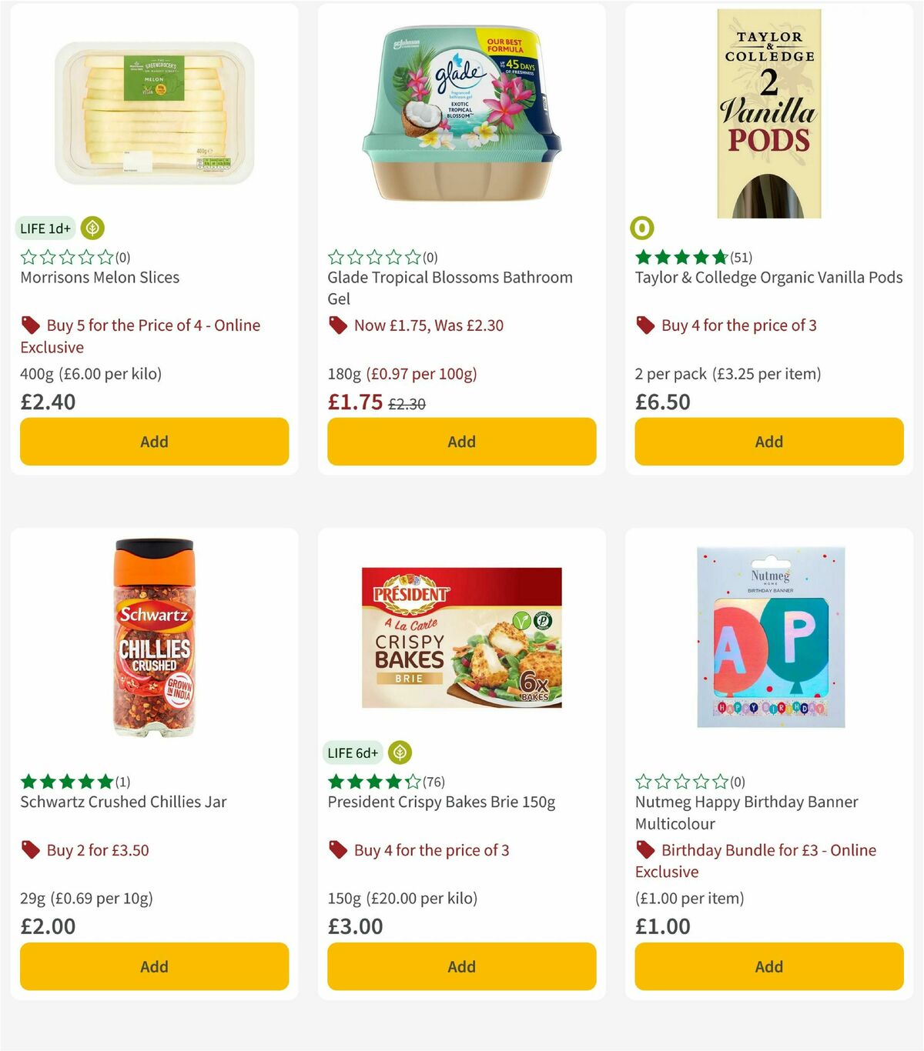Click the empty star rating on Glade Tropical Blossoms

[x=373, y=256]
